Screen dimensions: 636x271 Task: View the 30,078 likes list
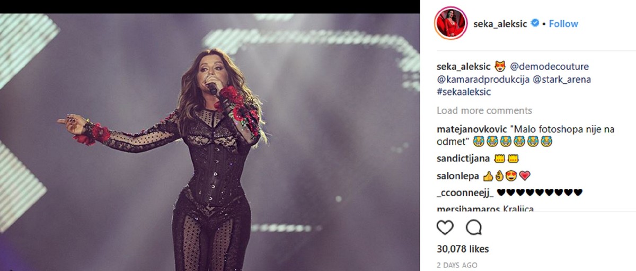pyautogui.click(x=463, y=249)
